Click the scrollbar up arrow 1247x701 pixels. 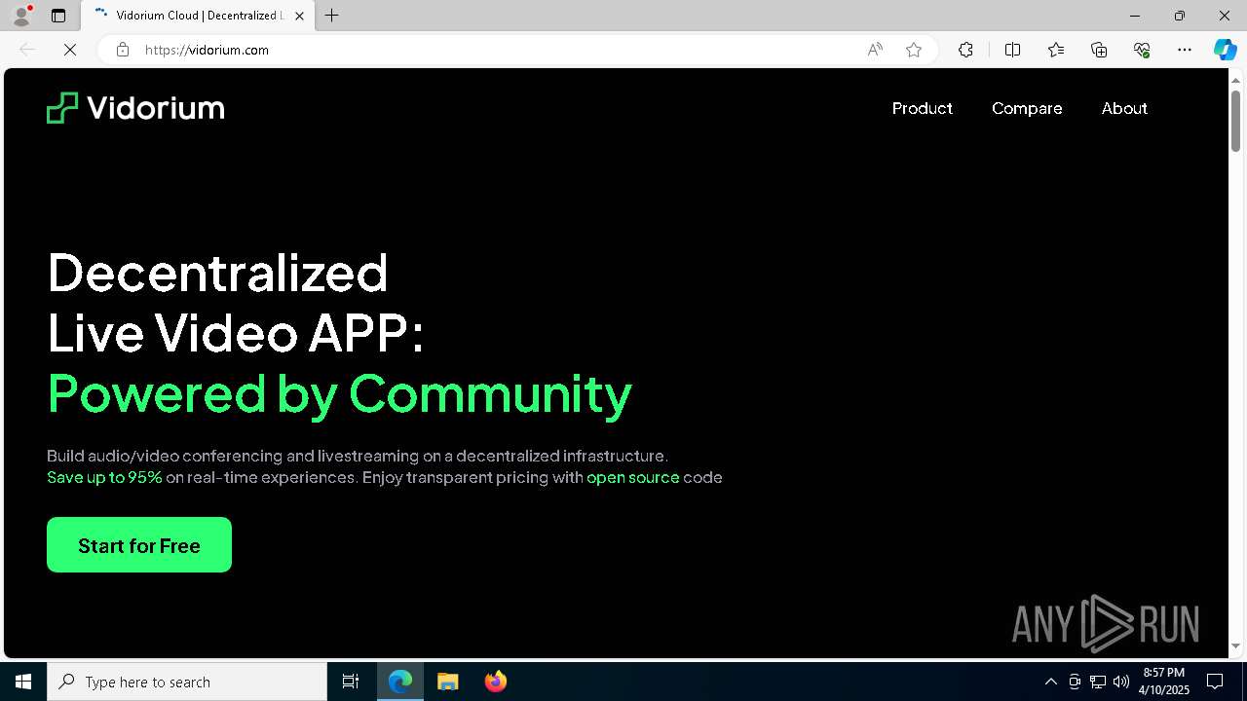(x=1235, y=79)
